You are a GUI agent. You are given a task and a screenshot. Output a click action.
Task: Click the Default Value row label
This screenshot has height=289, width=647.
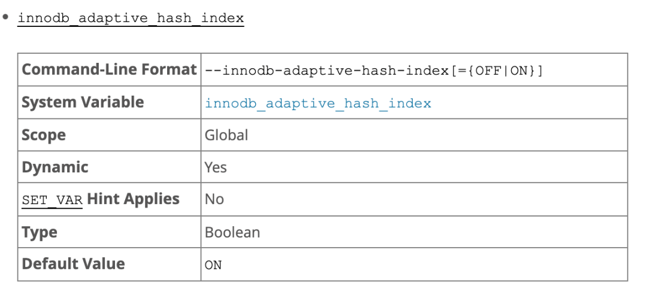[73, 264]
